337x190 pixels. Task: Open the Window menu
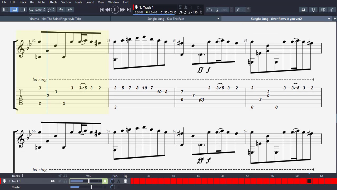[114, 2]
